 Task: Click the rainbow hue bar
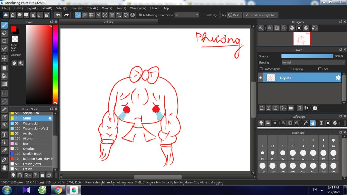click(x=55, y=64)
